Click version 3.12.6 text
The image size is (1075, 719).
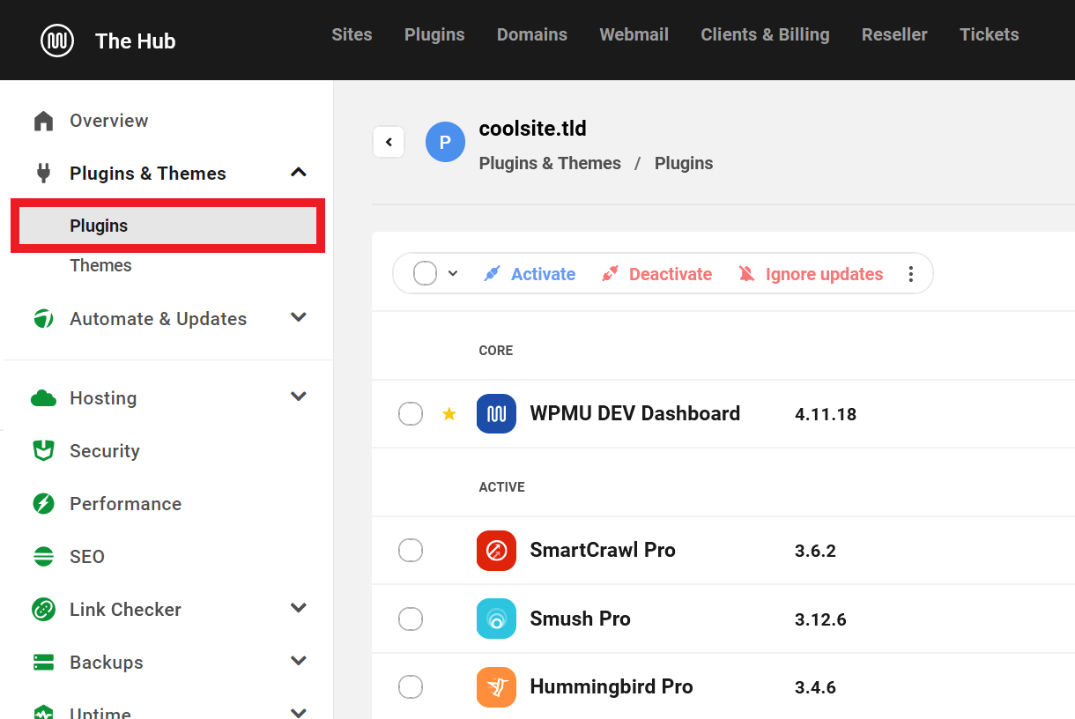(820, 619)
